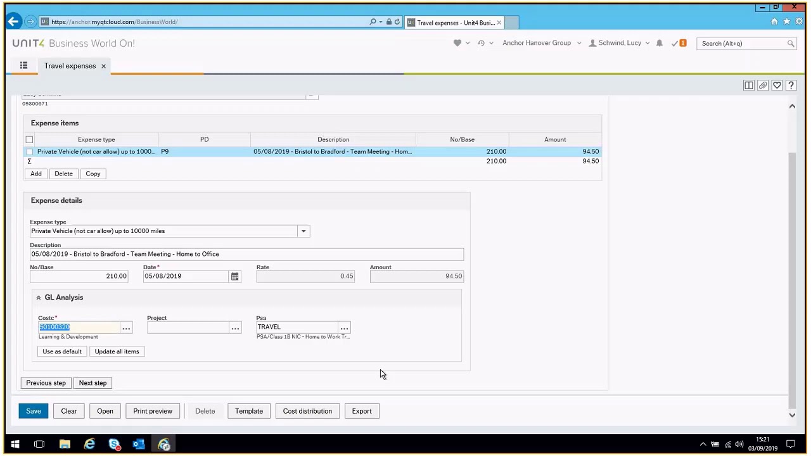This screenshot has height=456, width=811.
Task: Add a new expense item
Action: (x=36, y=174)
